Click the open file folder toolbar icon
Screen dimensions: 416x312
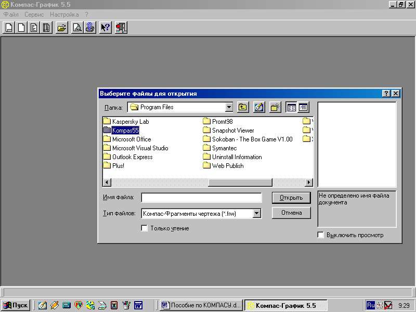click(62, 28)
